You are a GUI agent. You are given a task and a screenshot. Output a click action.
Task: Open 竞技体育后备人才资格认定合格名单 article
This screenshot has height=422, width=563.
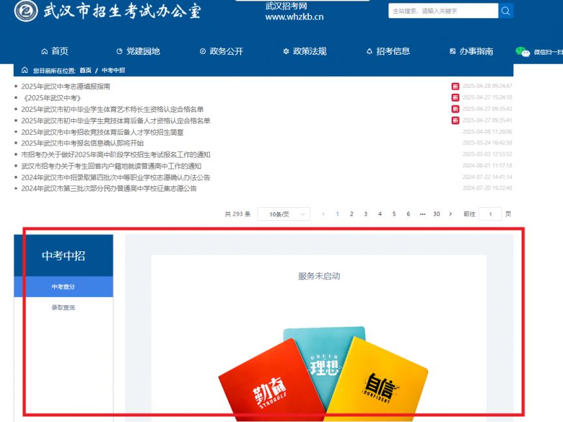point(115,121)
